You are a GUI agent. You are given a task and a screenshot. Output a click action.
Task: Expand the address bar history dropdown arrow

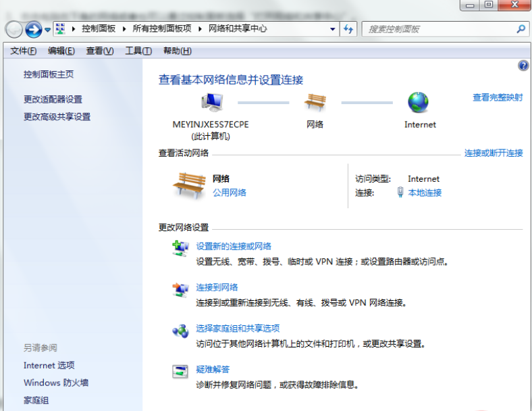click(x=333, y=29)
